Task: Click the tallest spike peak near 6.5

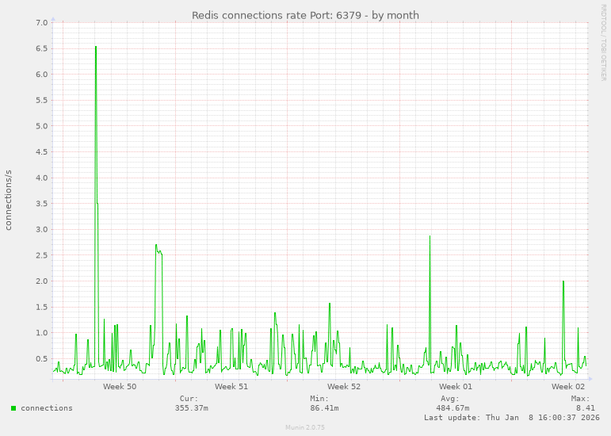Action: click(96, 47)
